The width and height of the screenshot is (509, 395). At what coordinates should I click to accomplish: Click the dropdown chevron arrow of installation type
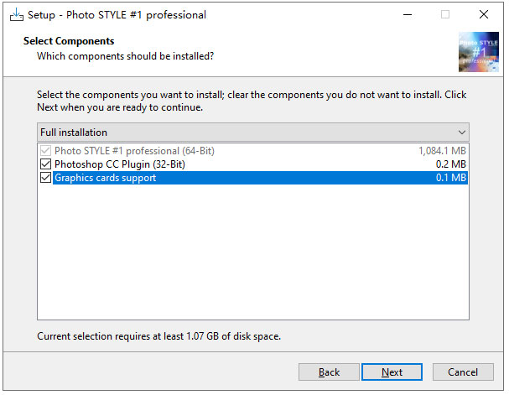(x=461, y=133)
